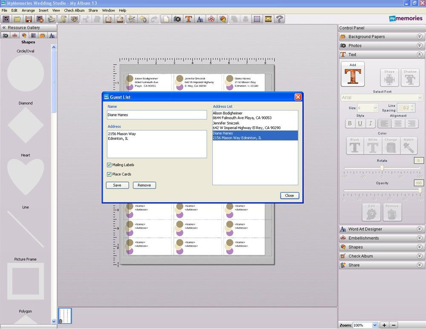Viewport: 426px width, 329px height.
Task: Open the Aa word art tab in Resource Gallery
Action: pos(52,35)
